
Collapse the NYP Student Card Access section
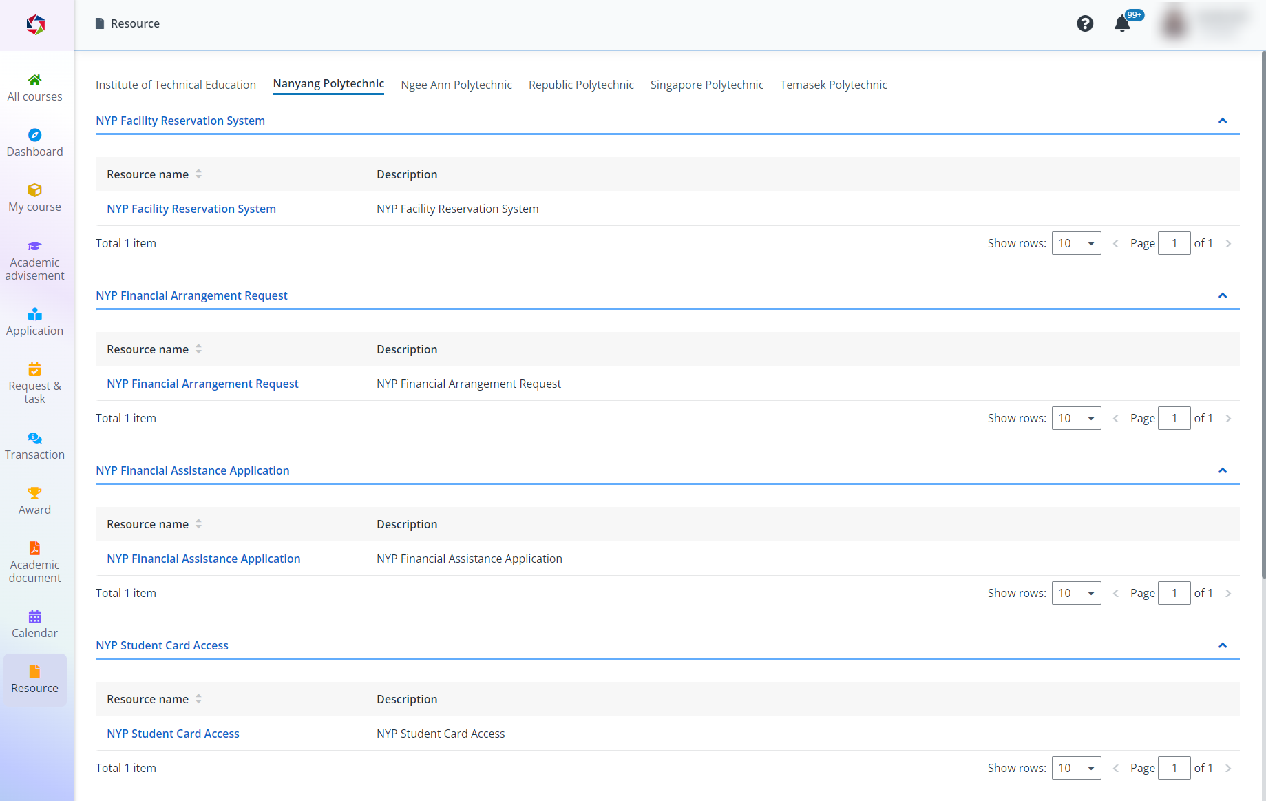click(x=1223, y=645)
